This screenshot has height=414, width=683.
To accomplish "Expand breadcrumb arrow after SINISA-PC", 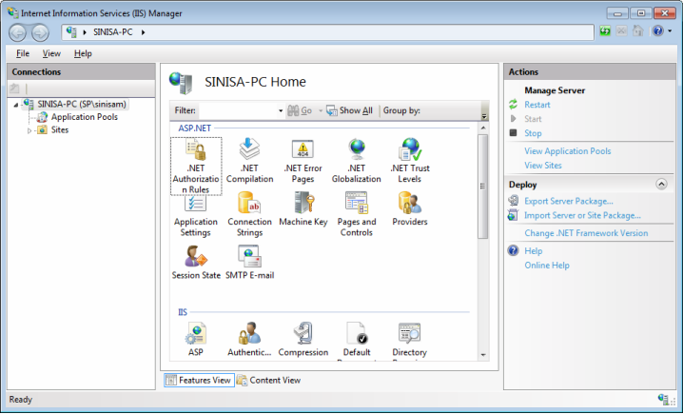I will 143,32.
